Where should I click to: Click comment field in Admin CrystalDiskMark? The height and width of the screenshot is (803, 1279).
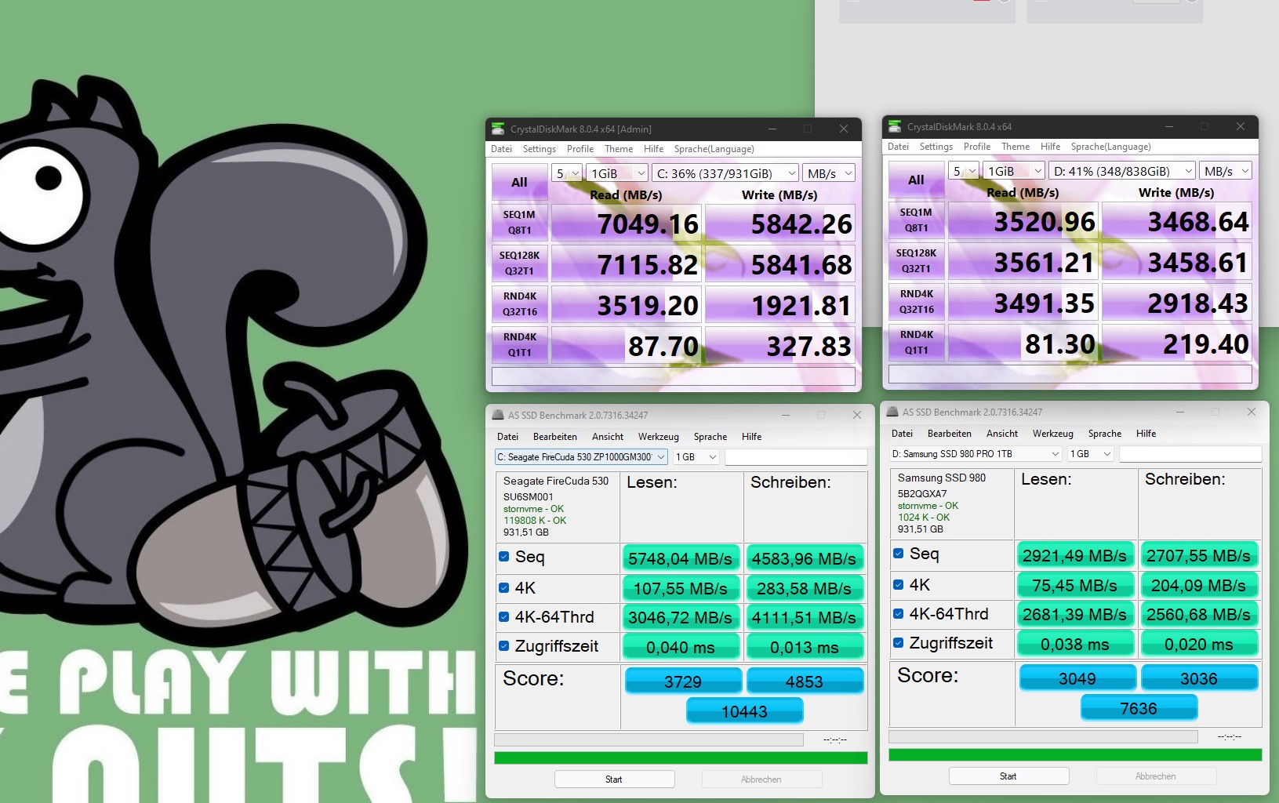[674, 376]
